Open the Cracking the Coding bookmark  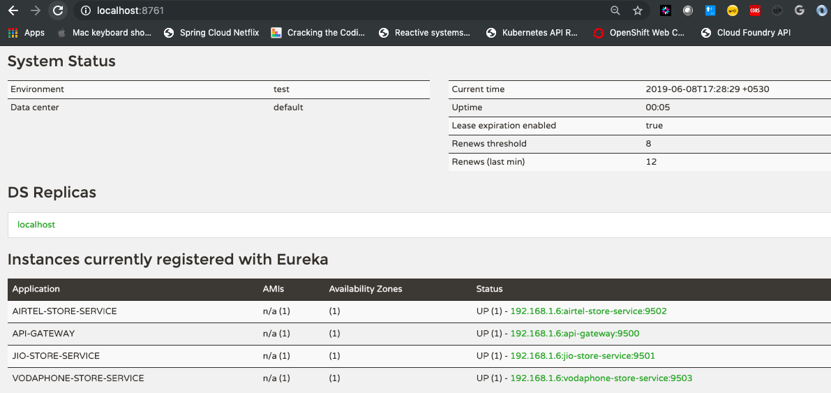click(x=318, y=32)
